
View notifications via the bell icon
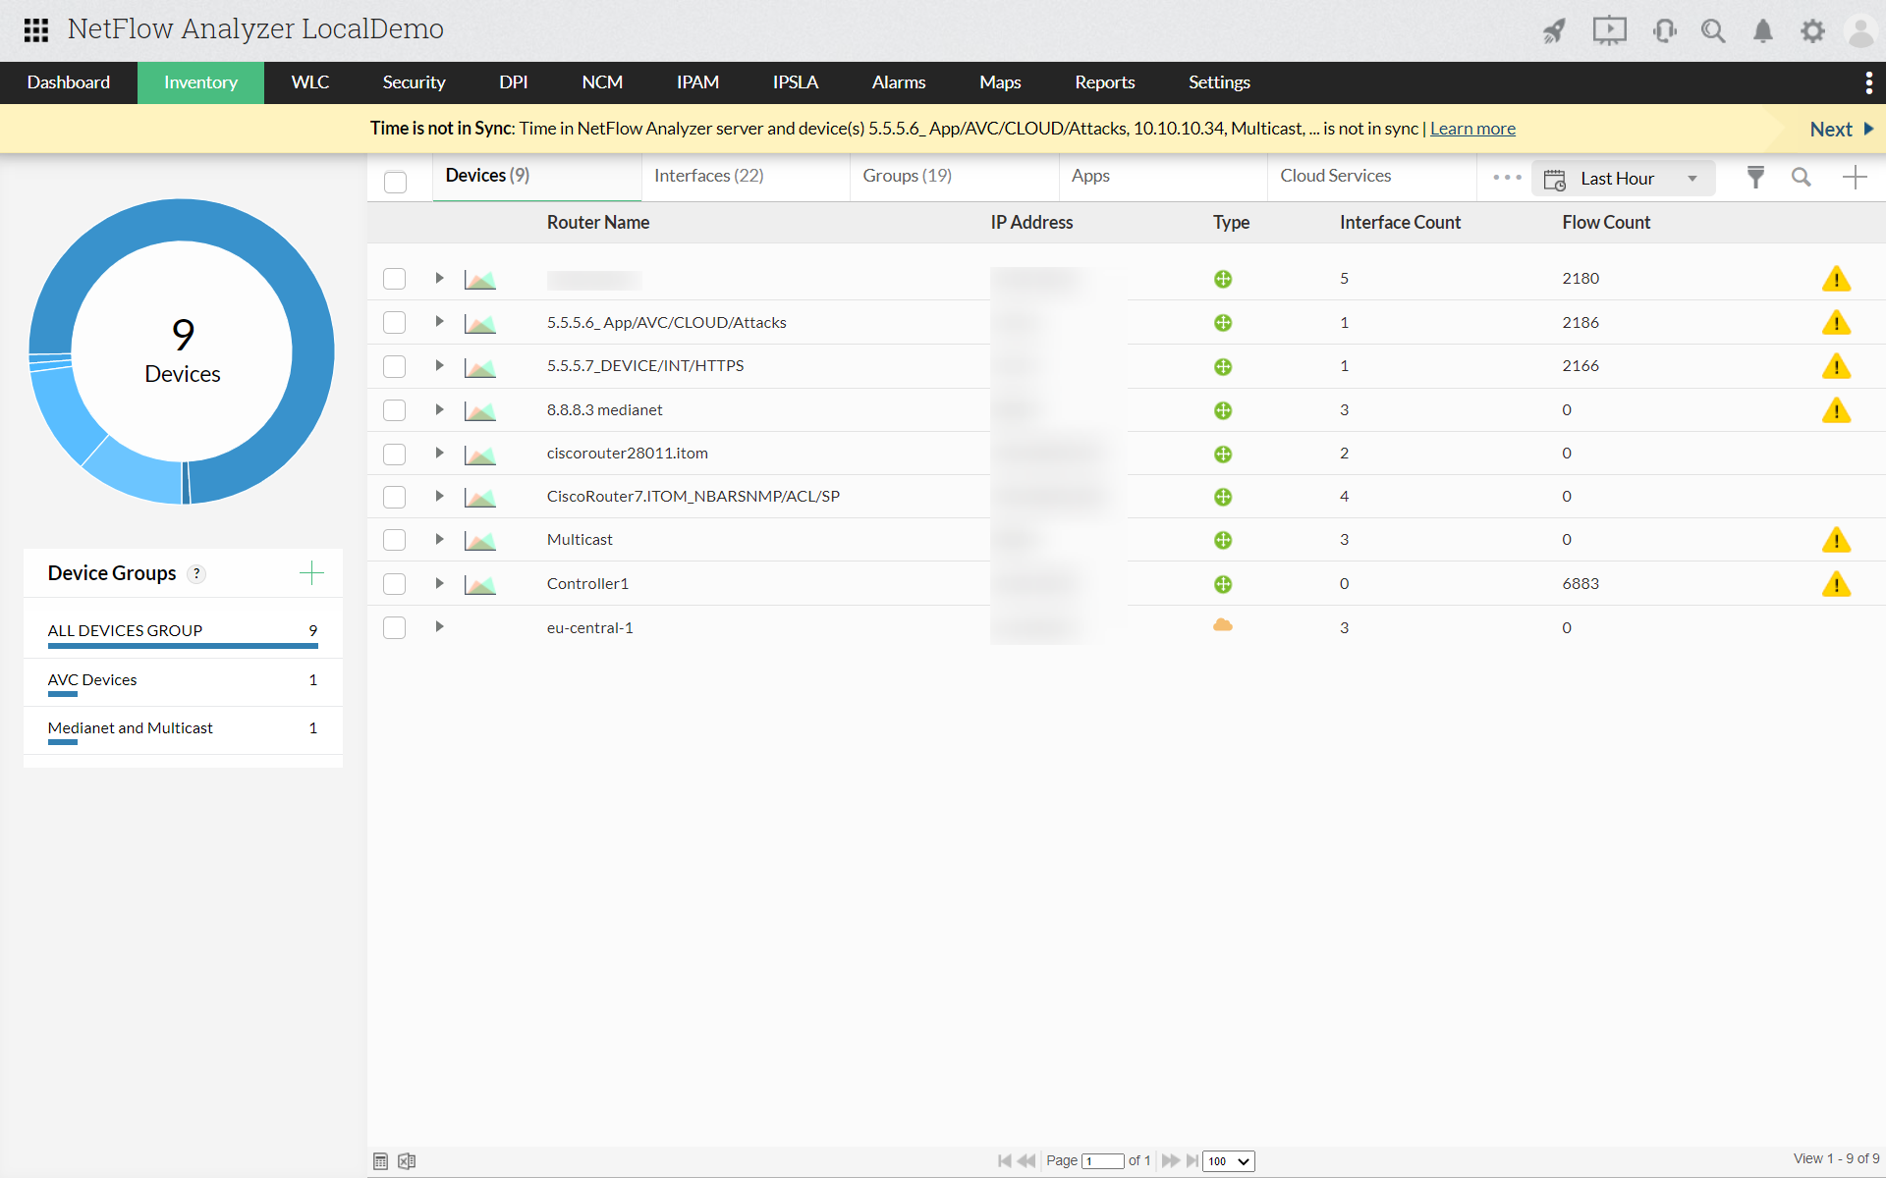(x=1761, y=30)
